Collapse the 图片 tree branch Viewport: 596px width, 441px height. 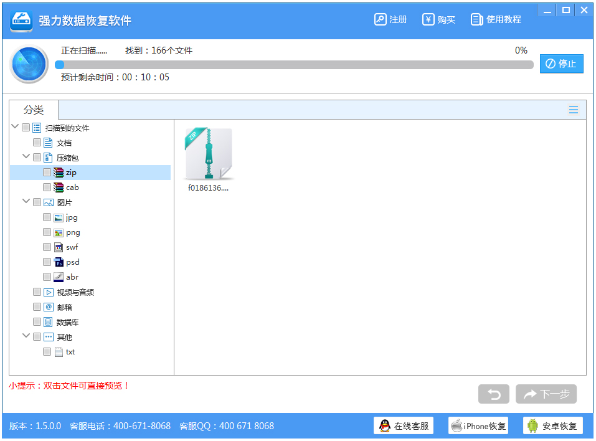pyautogui.click(x=26, y=202)
